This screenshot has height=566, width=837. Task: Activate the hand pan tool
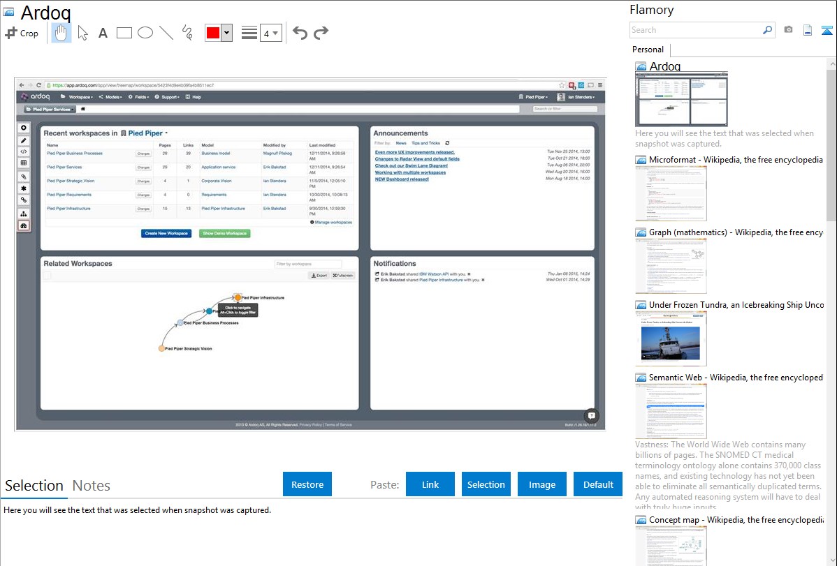pyautogui.click(x=61, y=33)
